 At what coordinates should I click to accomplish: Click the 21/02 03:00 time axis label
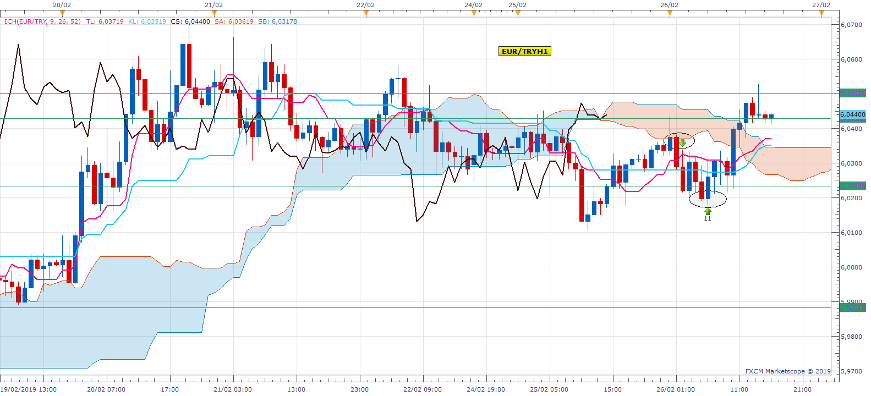[233, 389]
